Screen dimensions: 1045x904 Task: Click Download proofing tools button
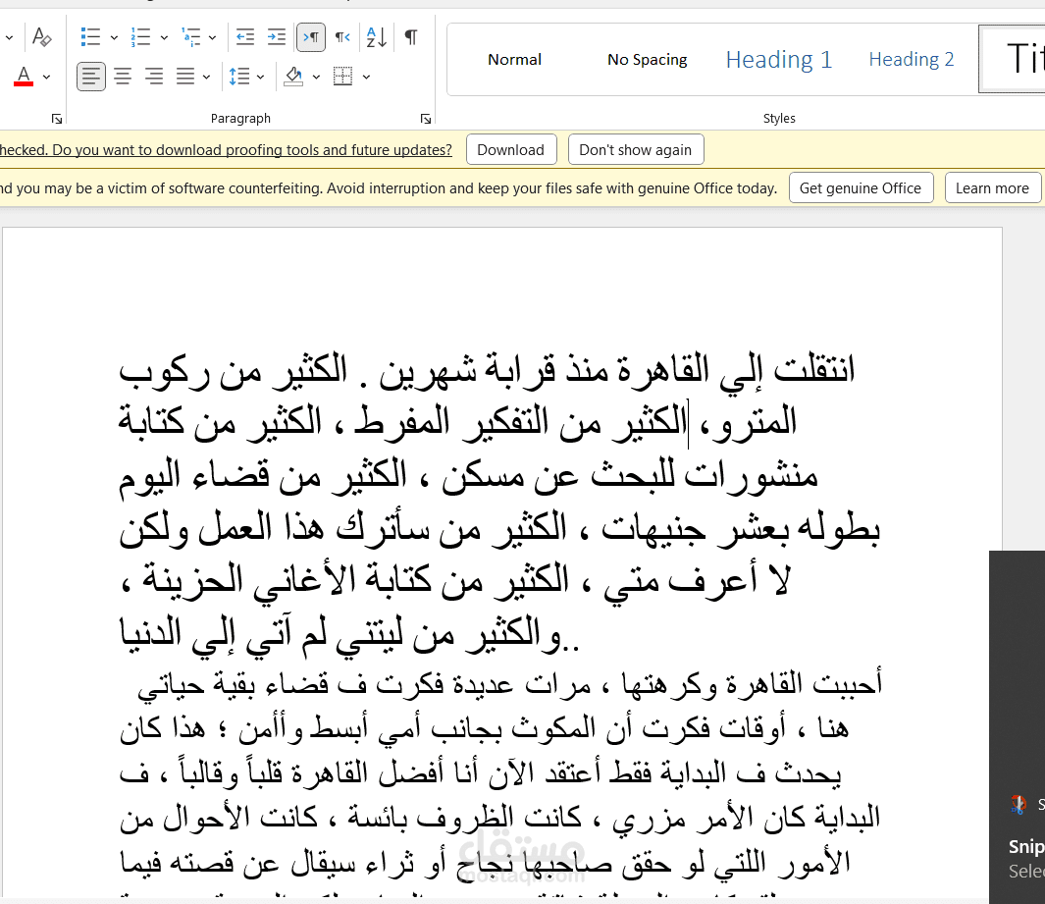coord(510,149)
